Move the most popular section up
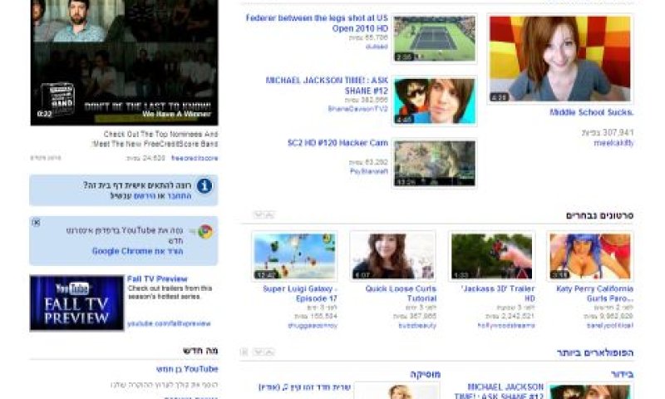 (268, 352)
